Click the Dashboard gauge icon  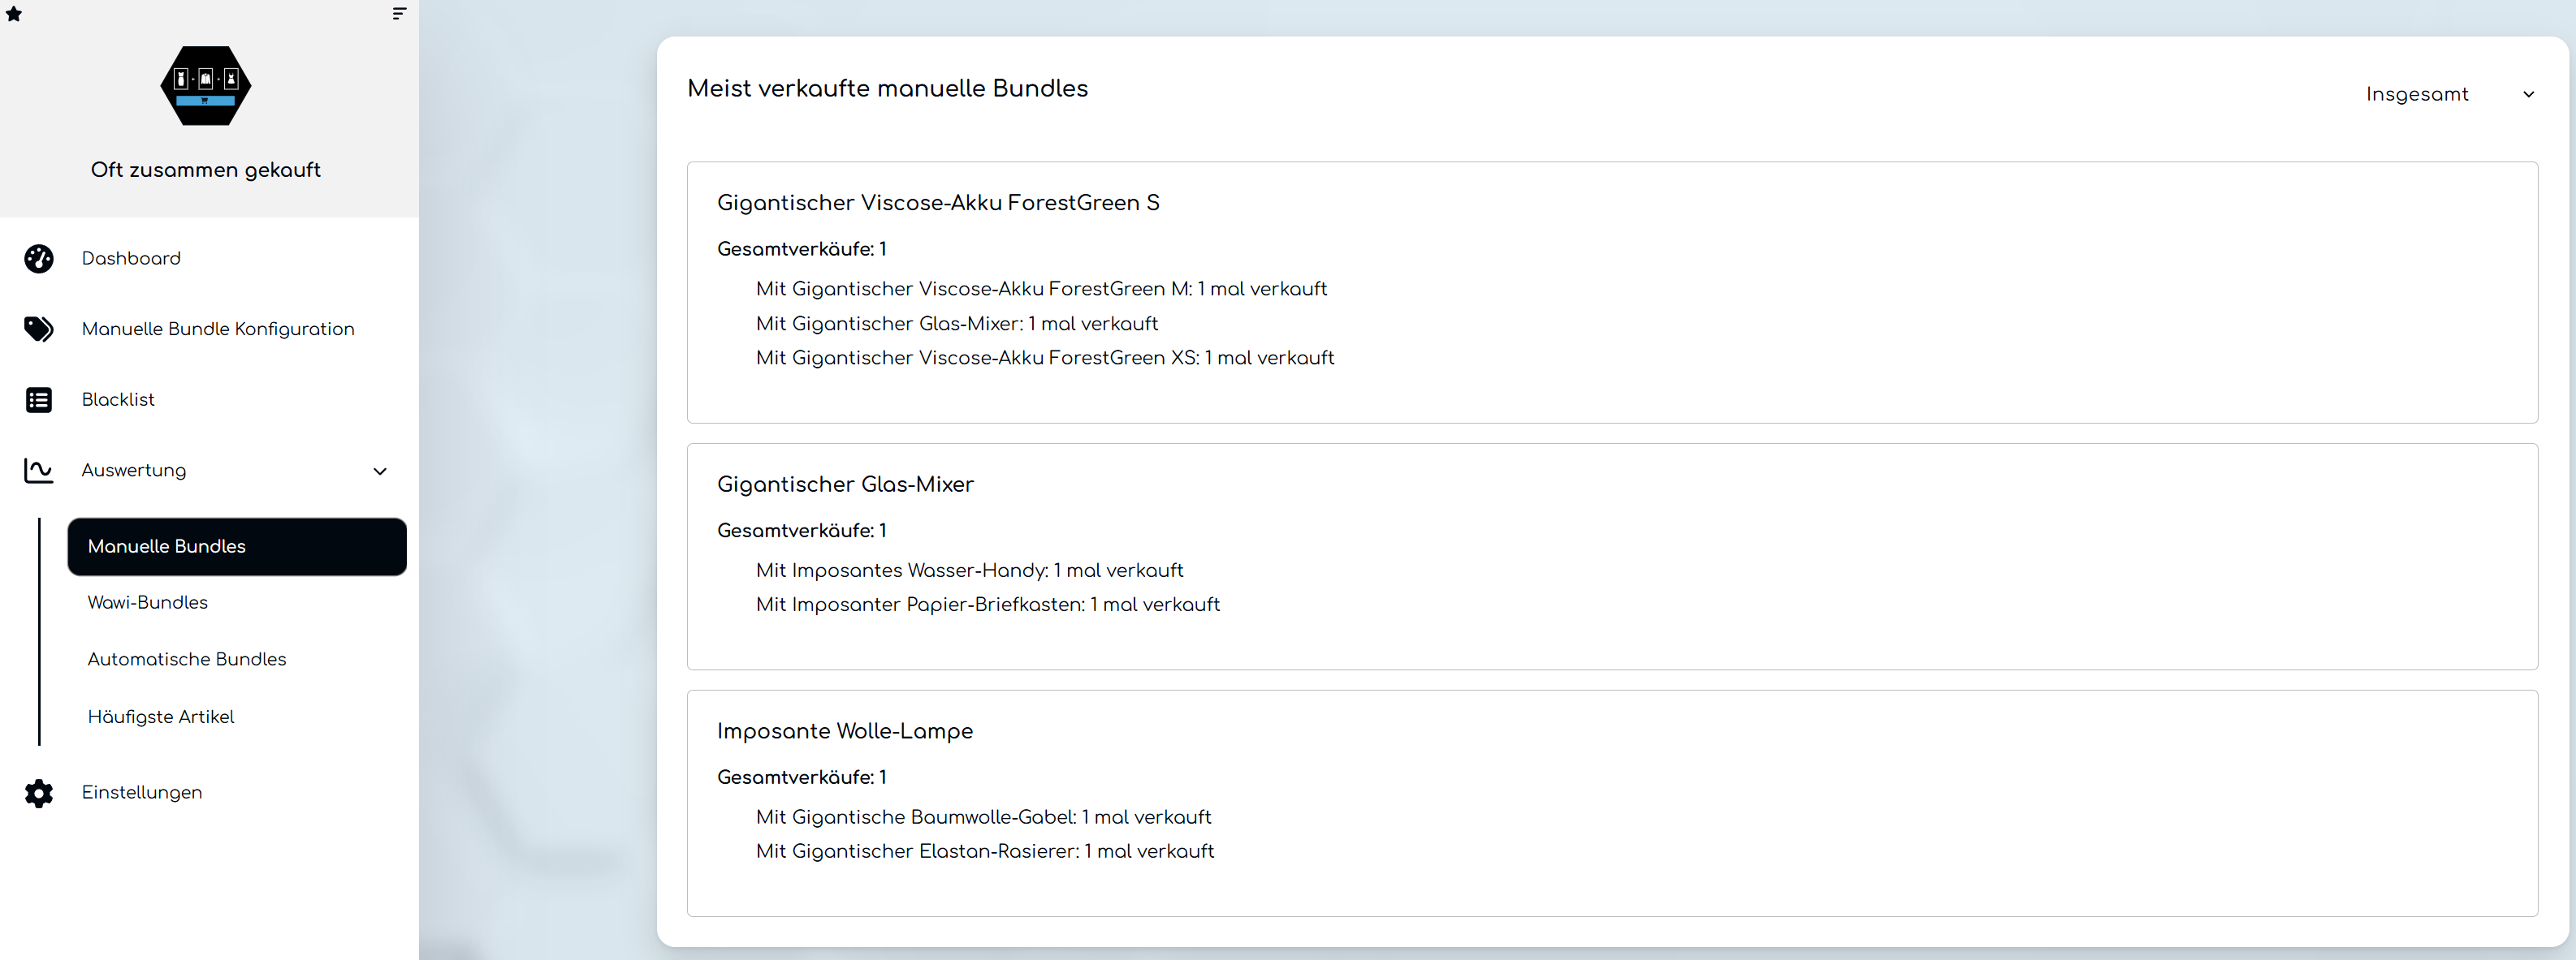pos(39,259)
